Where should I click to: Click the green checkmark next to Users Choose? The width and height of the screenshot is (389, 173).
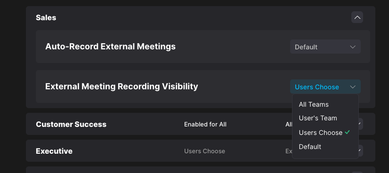(x=348, y=133)
